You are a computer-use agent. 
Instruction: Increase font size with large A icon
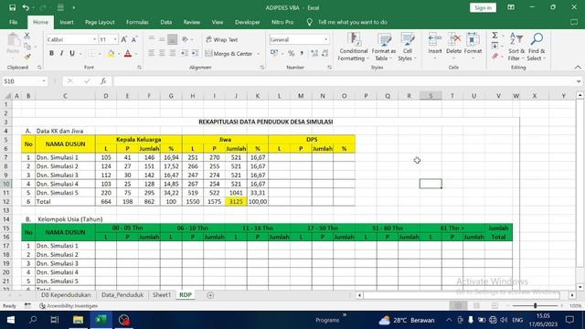[124, 39]
